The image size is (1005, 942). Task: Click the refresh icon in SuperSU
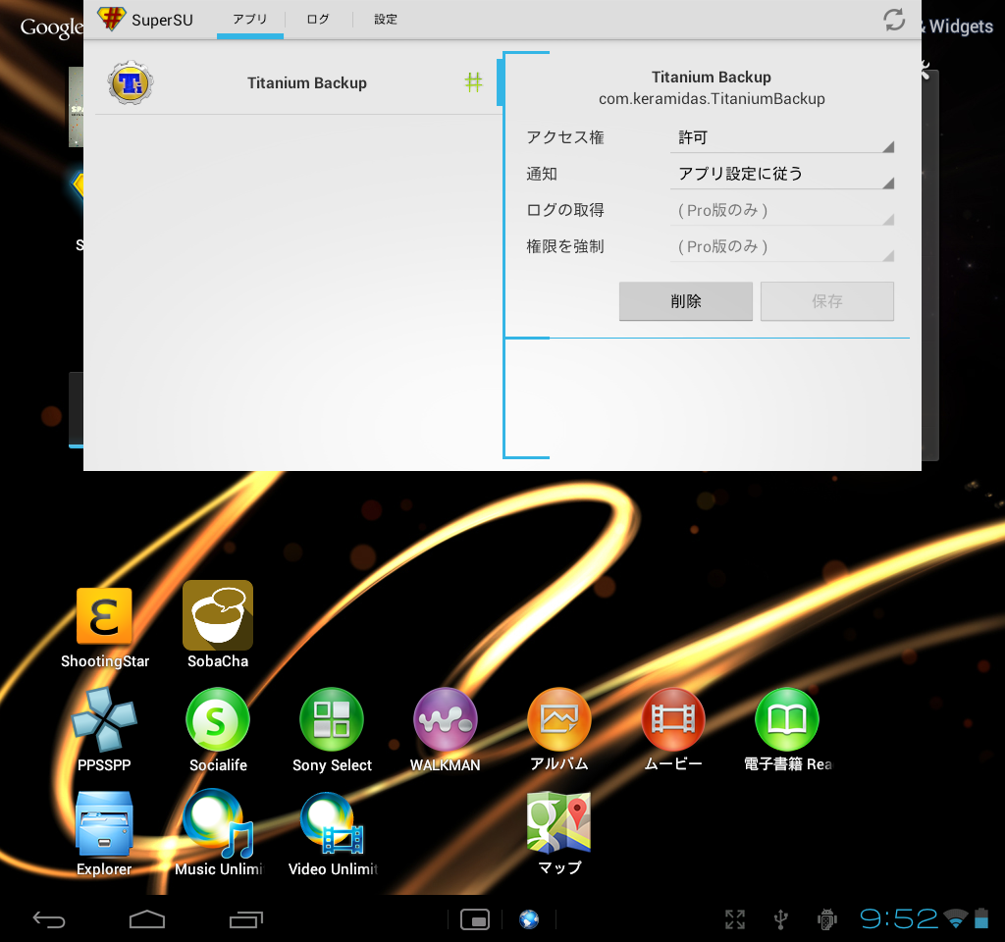coord(894,20)
